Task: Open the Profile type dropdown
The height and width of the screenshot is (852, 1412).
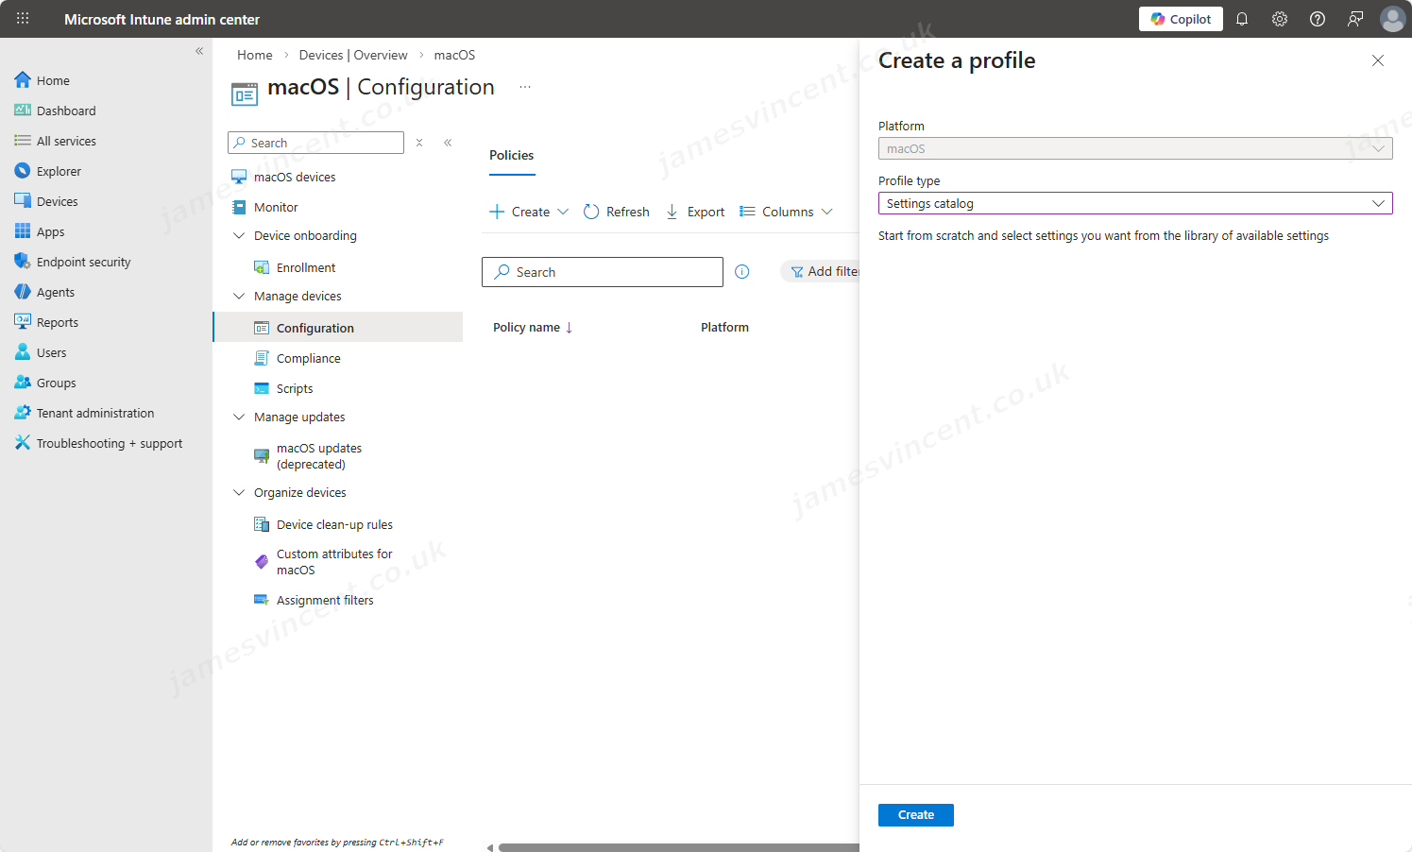Action: [1134, 203]
